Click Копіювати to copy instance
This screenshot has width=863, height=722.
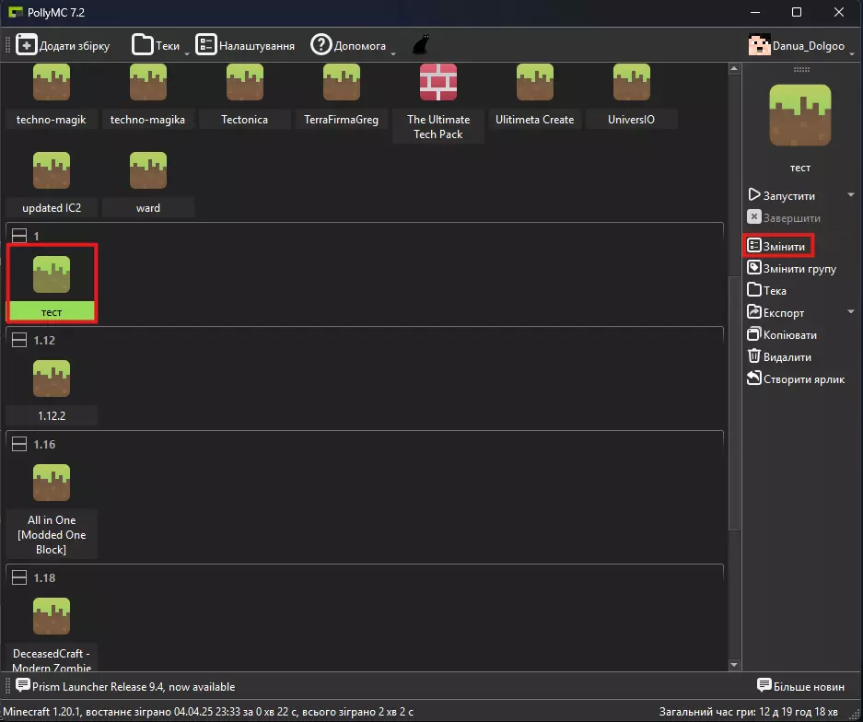coord(782,334)
